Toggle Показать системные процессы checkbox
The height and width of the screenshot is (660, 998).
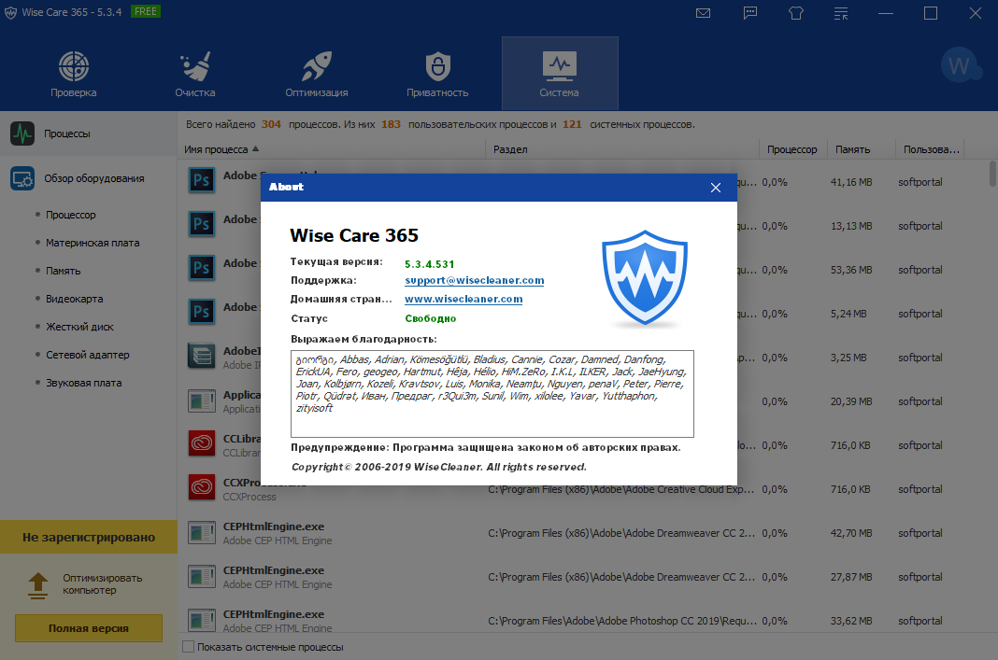(x=189, y=647)
